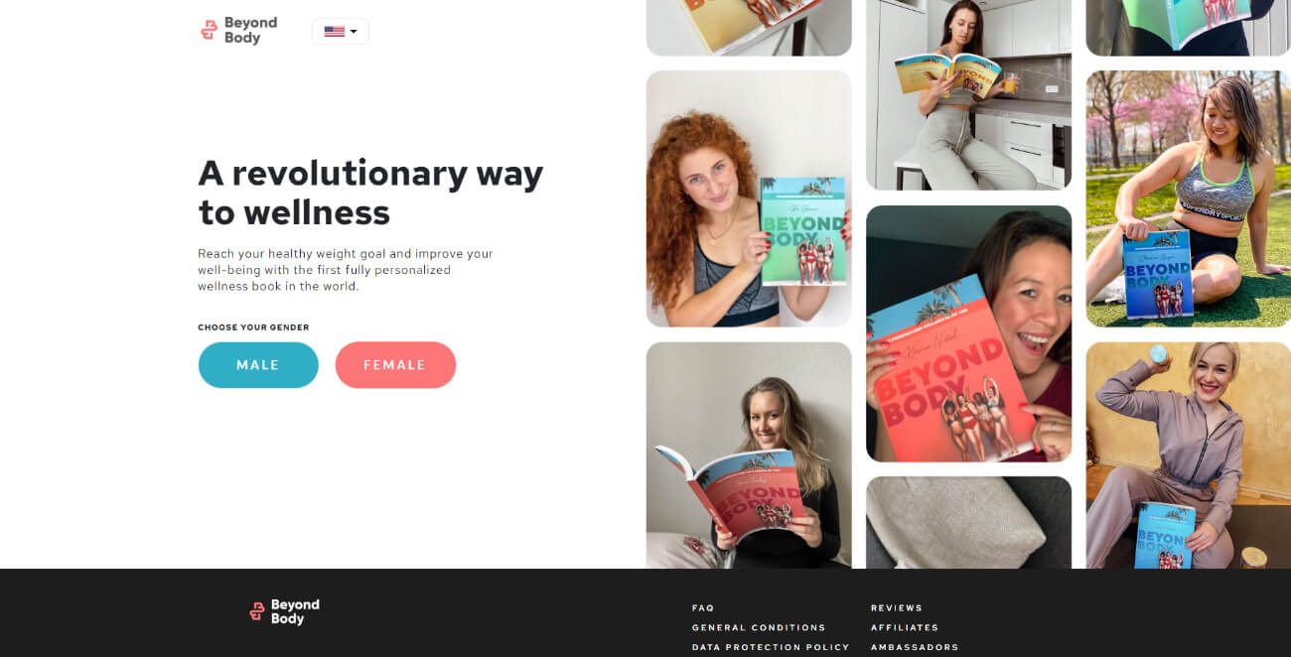Choose the MALE gender button
The height and width of the screenshot is (657, 1291).
(x=258, y=365)
